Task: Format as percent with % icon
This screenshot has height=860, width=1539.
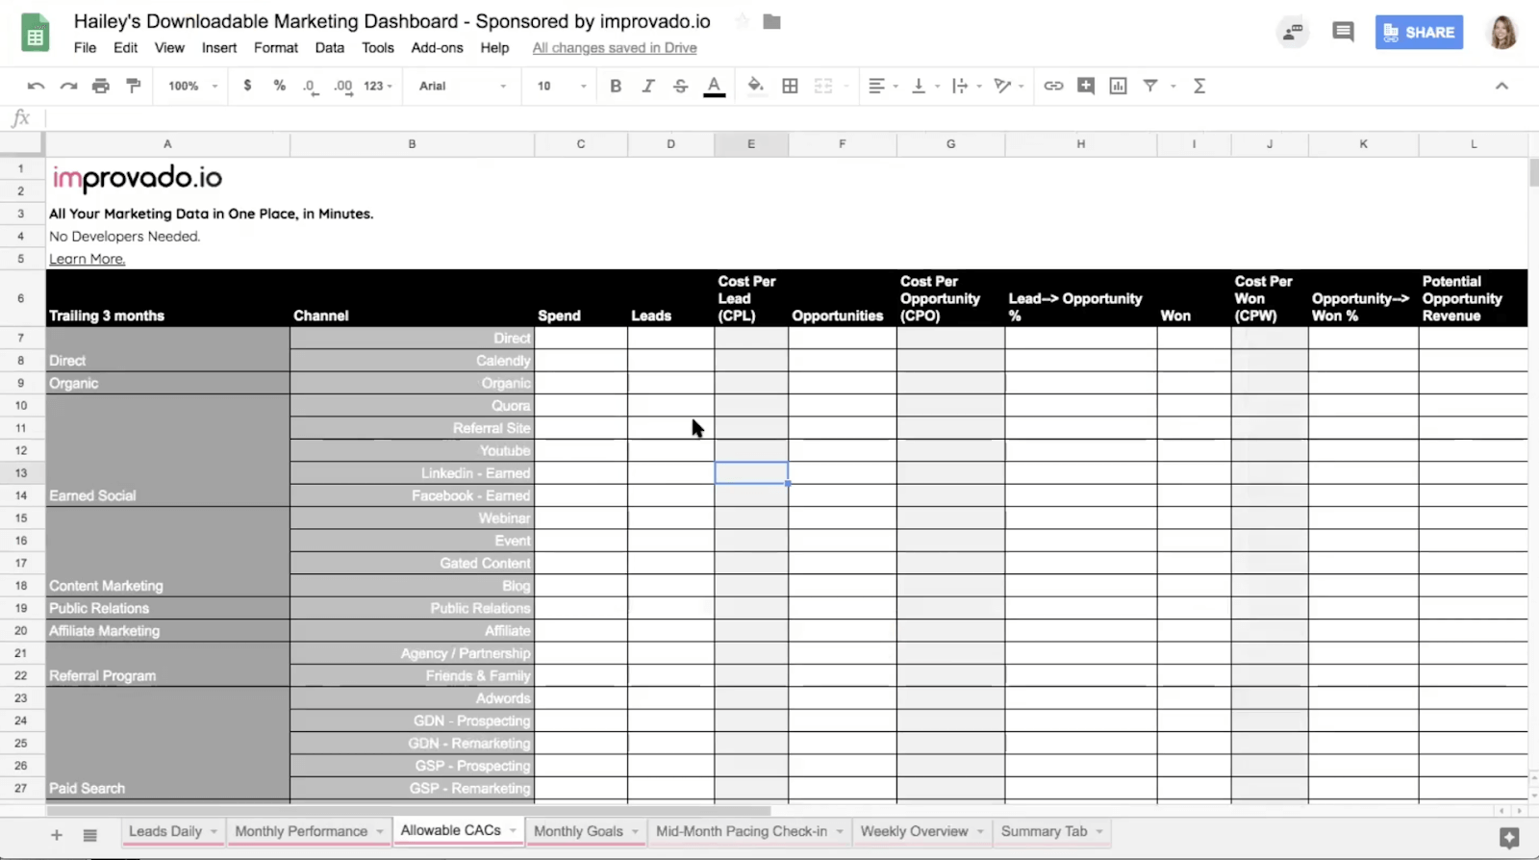Action: point(279,86)
